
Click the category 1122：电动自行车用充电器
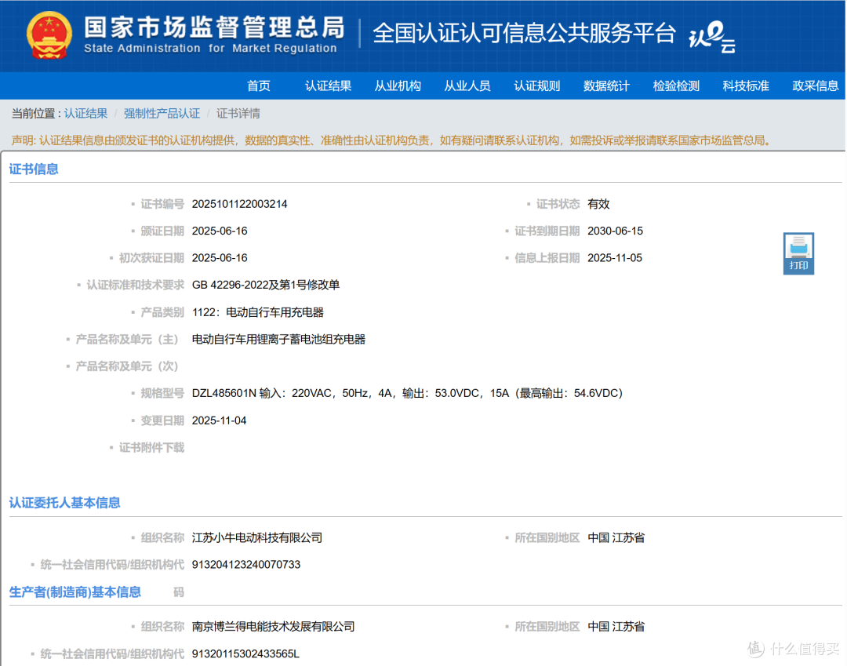pos(258,312)
